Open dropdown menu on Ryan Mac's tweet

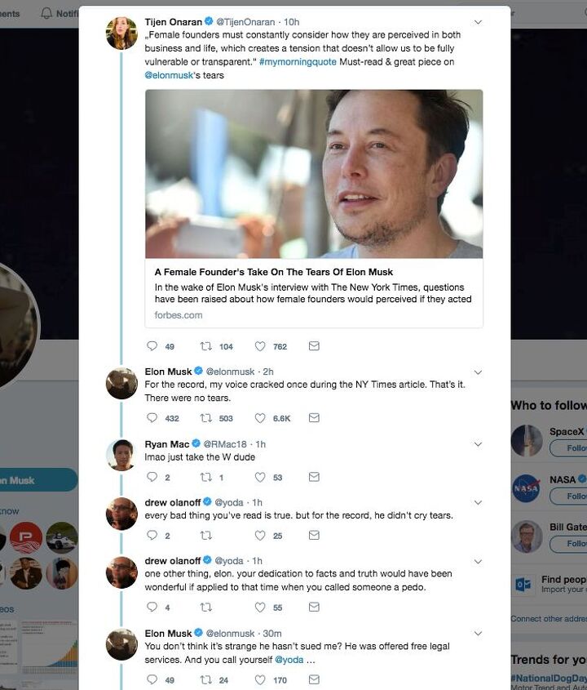pyautogui.click(x=478, y=444)
